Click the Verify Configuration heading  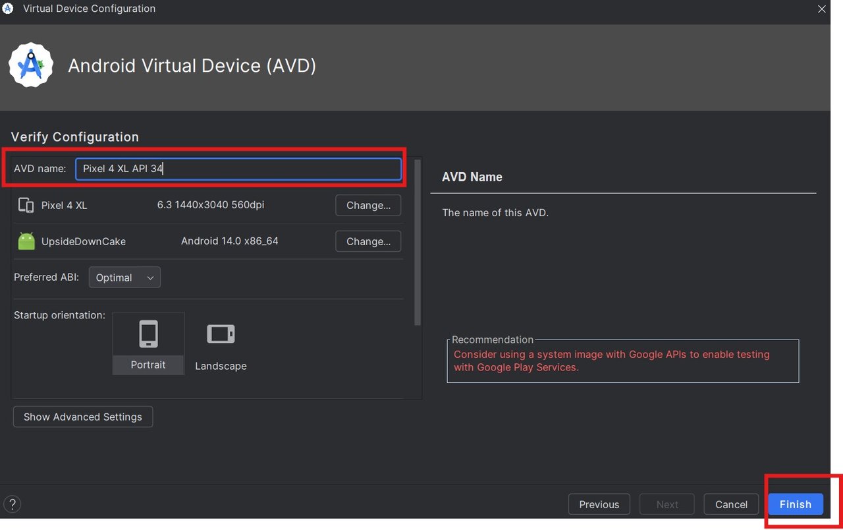pos(75,137)
